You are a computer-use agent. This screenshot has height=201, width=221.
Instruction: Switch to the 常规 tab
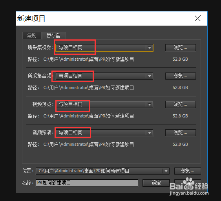[x=32, y=35]
